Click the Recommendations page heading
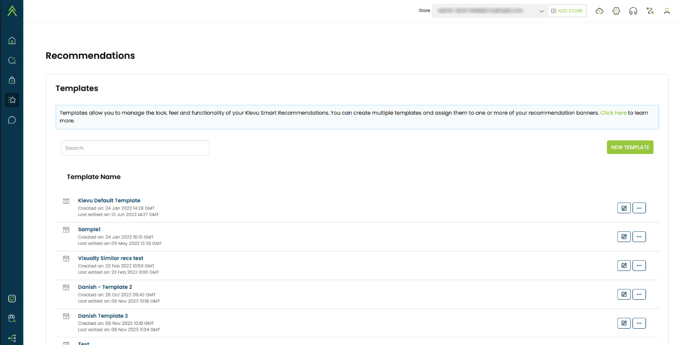 click(90, 56)
